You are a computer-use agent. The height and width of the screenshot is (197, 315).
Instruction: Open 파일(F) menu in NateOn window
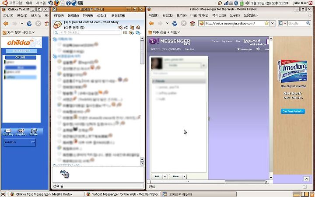click(59, 15)
